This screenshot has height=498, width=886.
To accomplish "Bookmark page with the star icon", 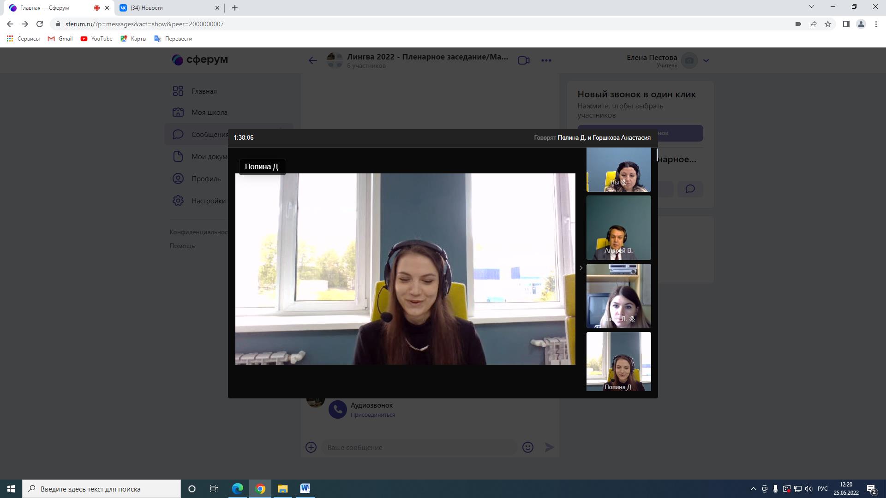I will (x=828, y=24).
